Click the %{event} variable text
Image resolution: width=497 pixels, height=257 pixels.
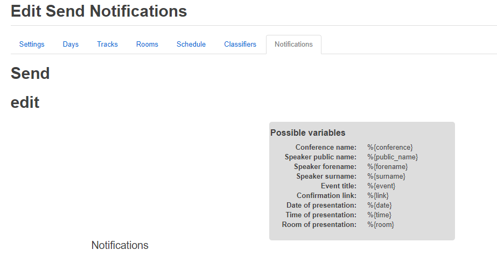pyautogui.click(x=381, y=186)
